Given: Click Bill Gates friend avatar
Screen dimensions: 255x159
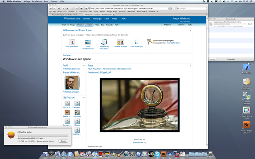Looking at the screenshot, I should coord(78,112).
